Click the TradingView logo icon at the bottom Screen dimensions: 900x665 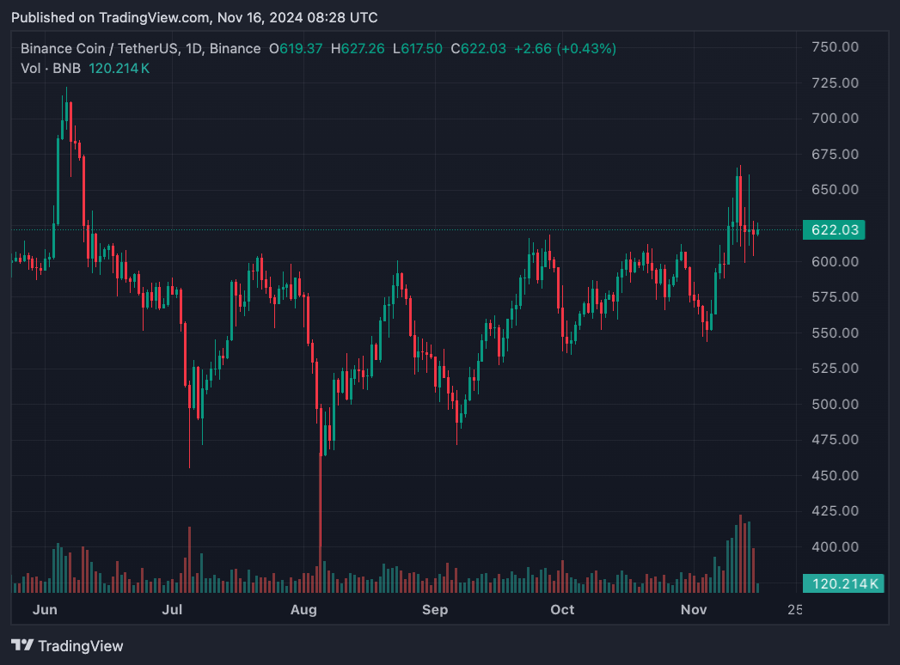pos(22,645)
